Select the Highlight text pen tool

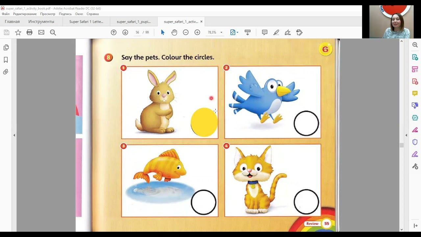(276, 32)
